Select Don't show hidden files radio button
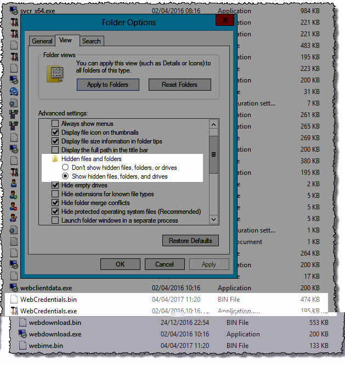The width and height of the screenshot is (345, 365). [x=66, y=168]
